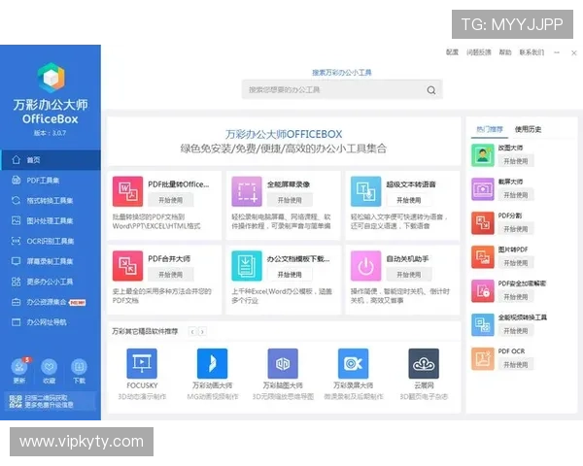Click 开始使用 for PDF安全加密解密

(x=516, y=297)
